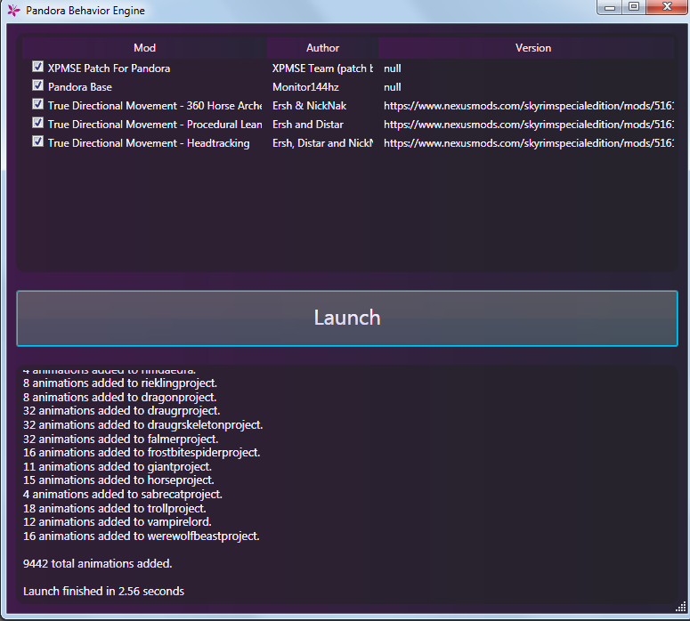This screenshot has height=621, width=690.
Task: Select the Pandora Base mod name
Action: (x=80, y=87)
